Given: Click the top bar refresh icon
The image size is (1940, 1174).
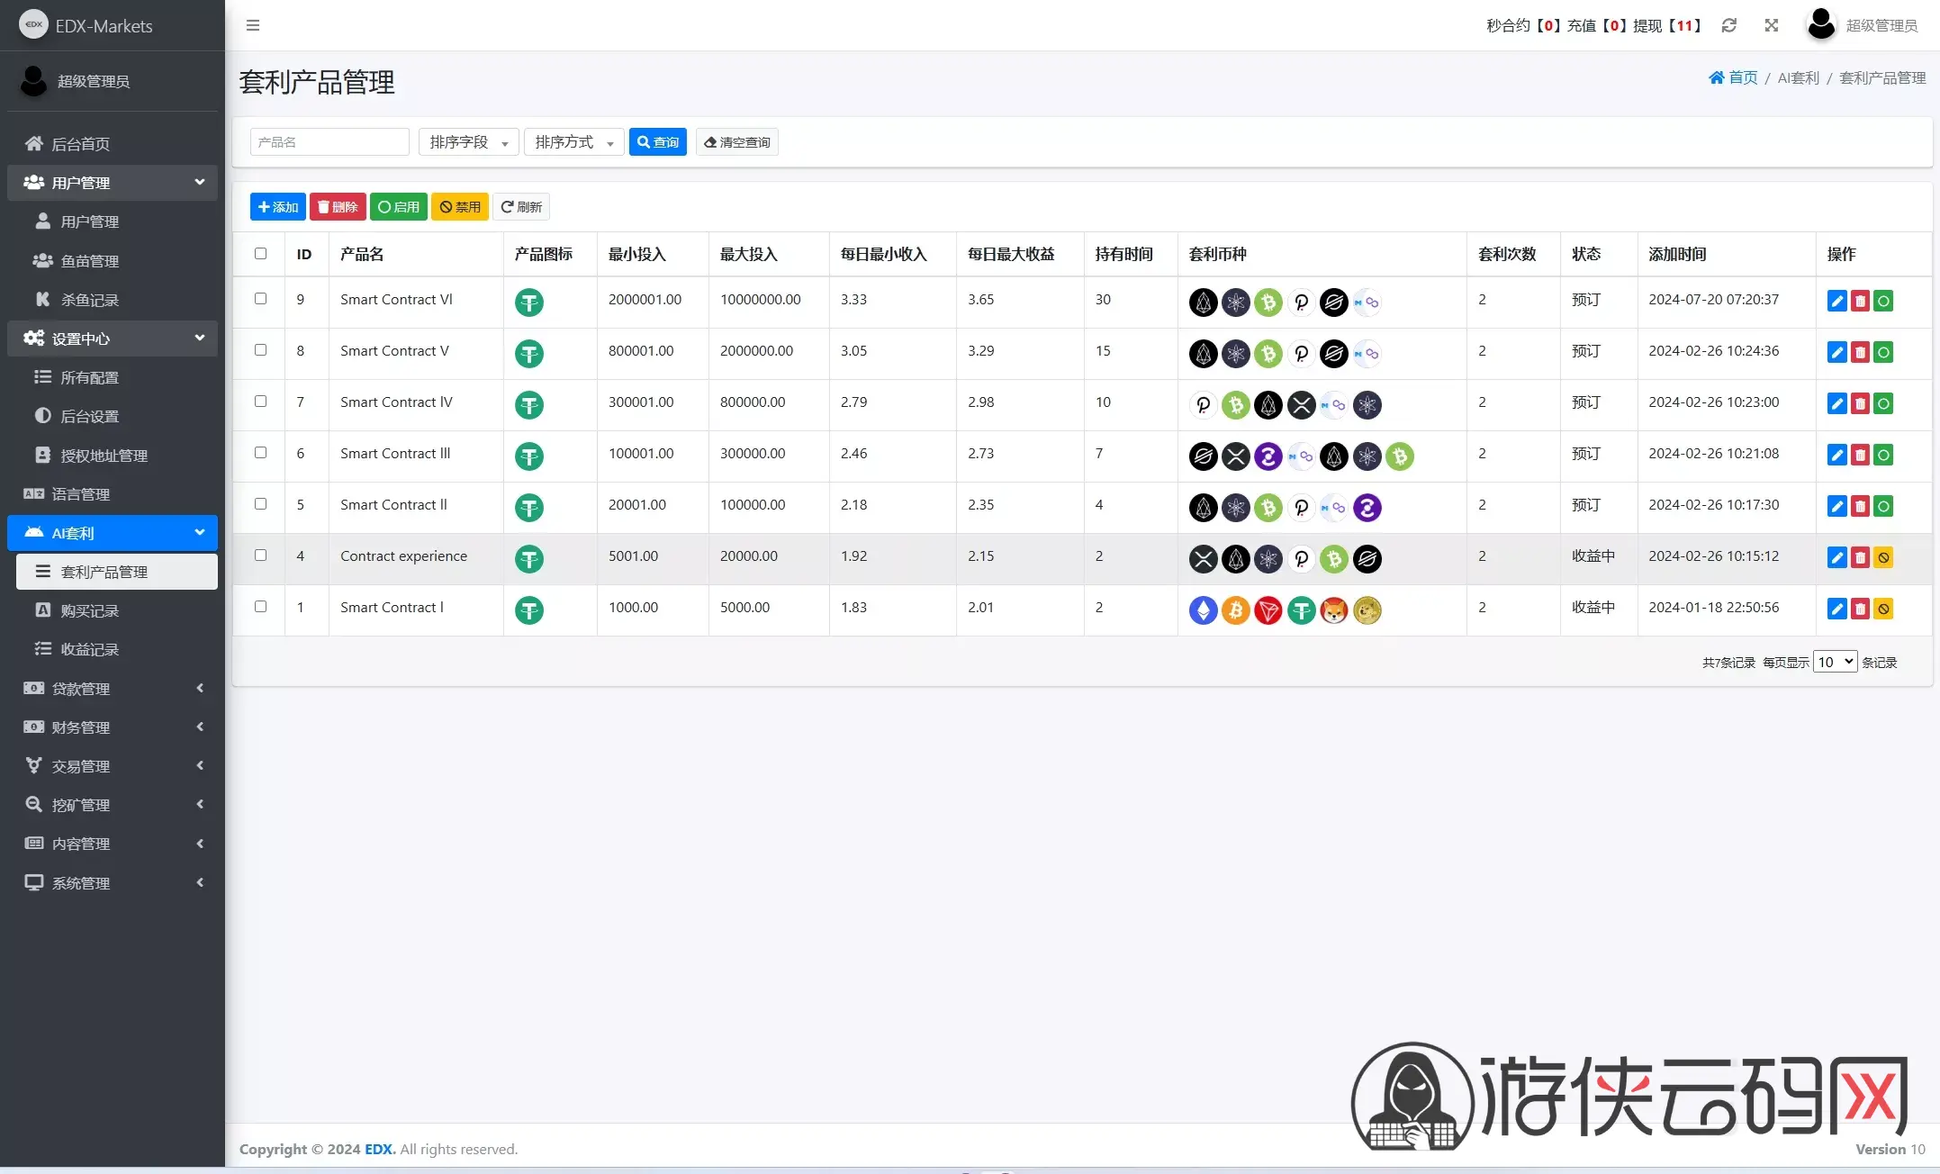Looking at the screenshot, I should pyautogui.click(x=1728, y=25).
